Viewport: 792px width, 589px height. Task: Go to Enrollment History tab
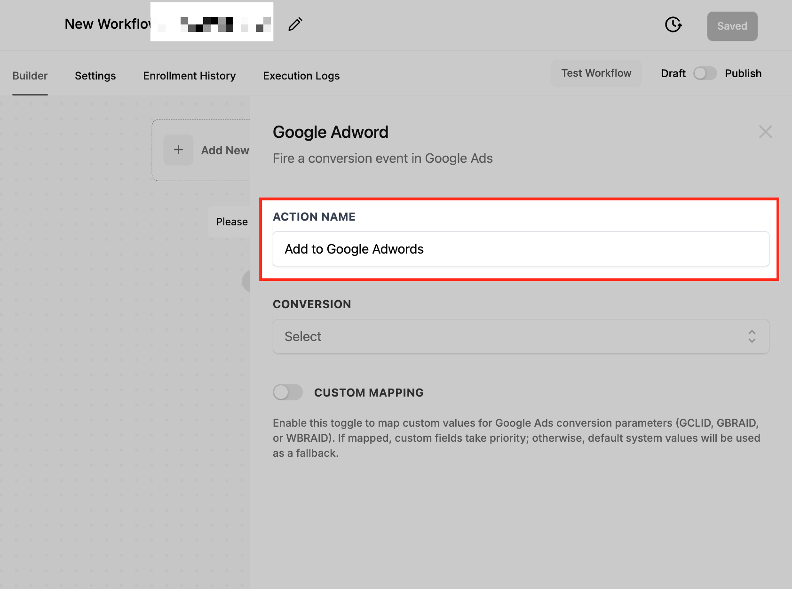coord(190,76)
